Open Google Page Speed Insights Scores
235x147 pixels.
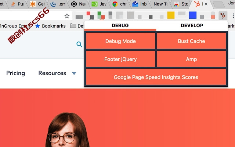pos(156,77)
